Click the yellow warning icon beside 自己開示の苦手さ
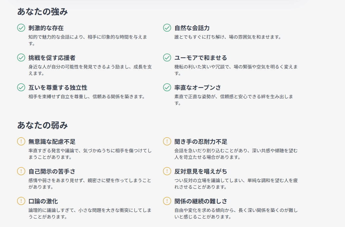 [x=21, y=171]
